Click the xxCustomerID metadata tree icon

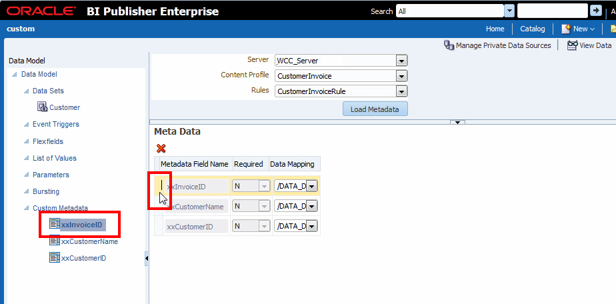tap(54, 257)
